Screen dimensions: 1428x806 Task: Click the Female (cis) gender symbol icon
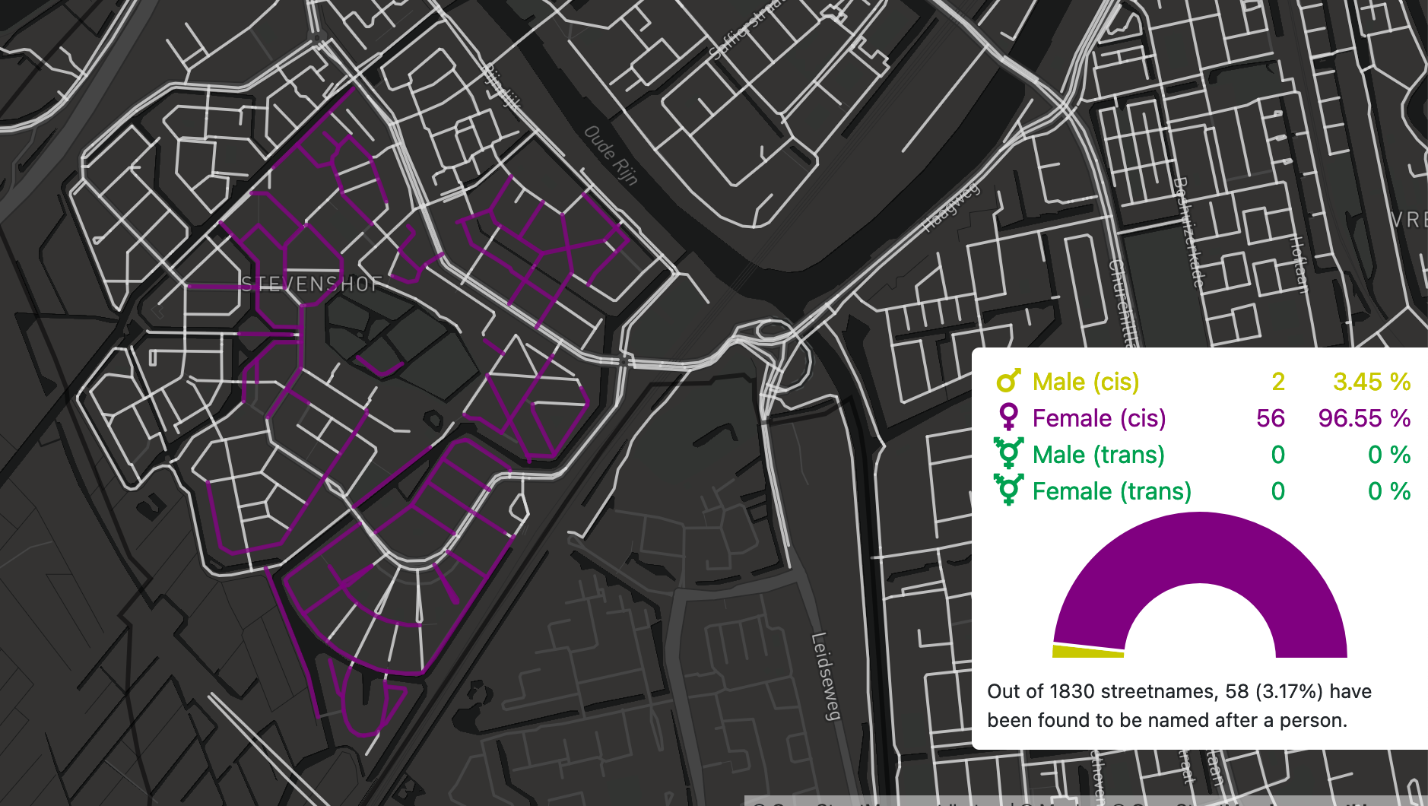click(1008, 417)
